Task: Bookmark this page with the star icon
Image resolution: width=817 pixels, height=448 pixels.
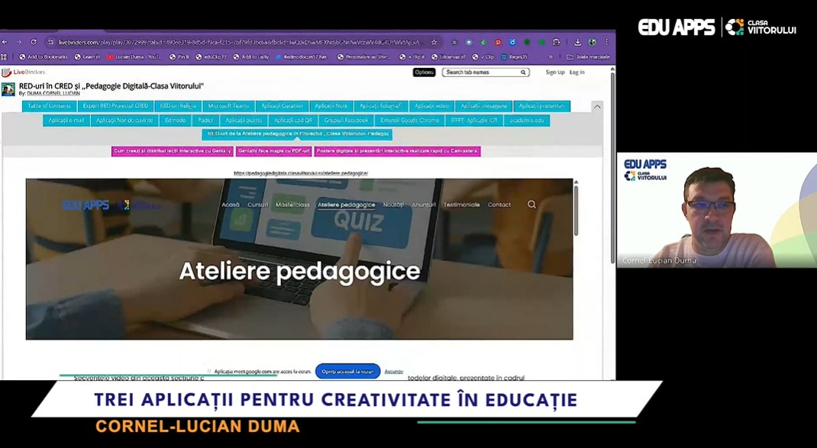Action: (434, 42)
